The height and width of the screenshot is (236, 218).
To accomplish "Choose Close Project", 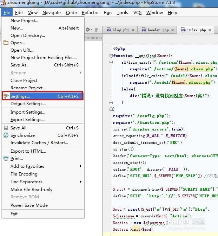I will coord(42,81).
